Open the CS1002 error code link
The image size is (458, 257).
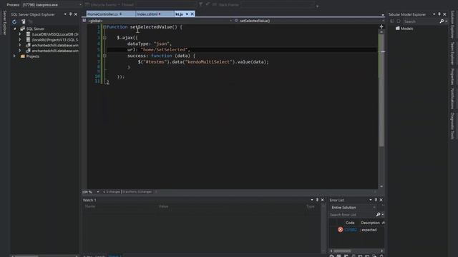[351, 230]
